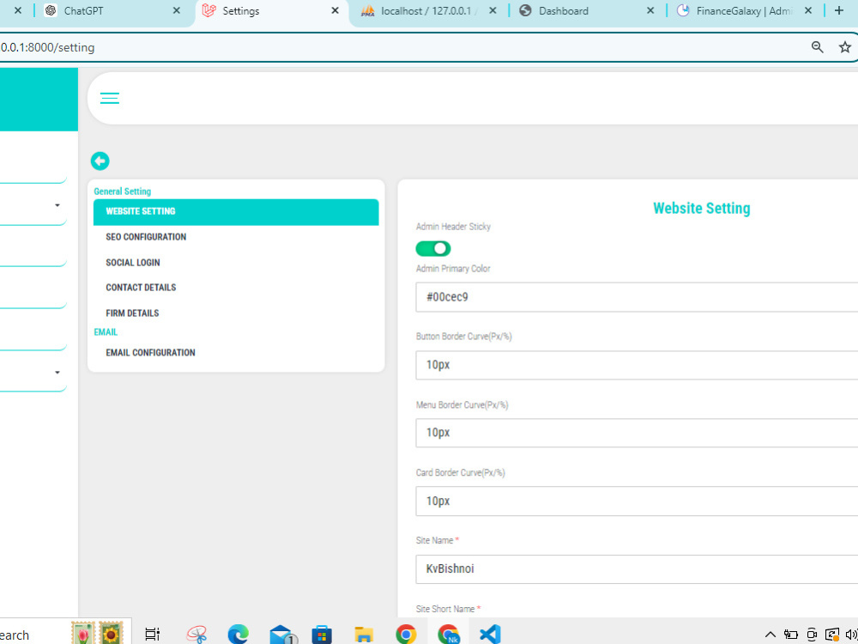Viewport: 858px width, 644px height.
Task: Open Visual Studio Code from taskbar
Action: coord(490,635)
